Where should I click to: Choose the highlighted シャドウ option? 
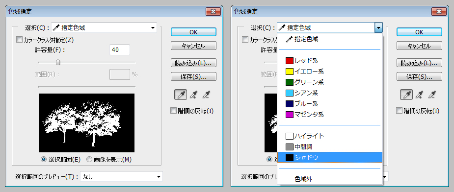tap(330, 157)
